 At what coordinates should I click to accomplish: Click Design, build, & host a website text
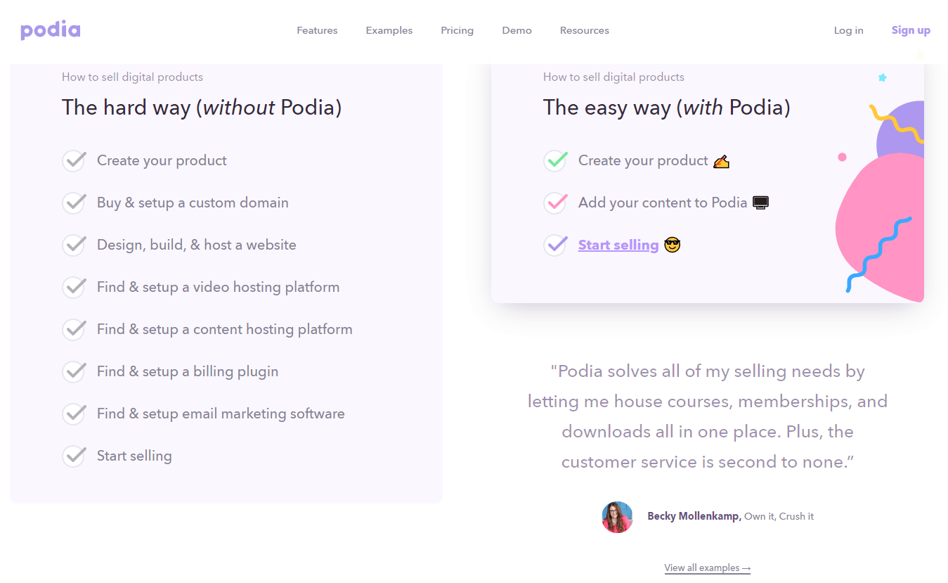pyautogui.click(x=197, y=245)
